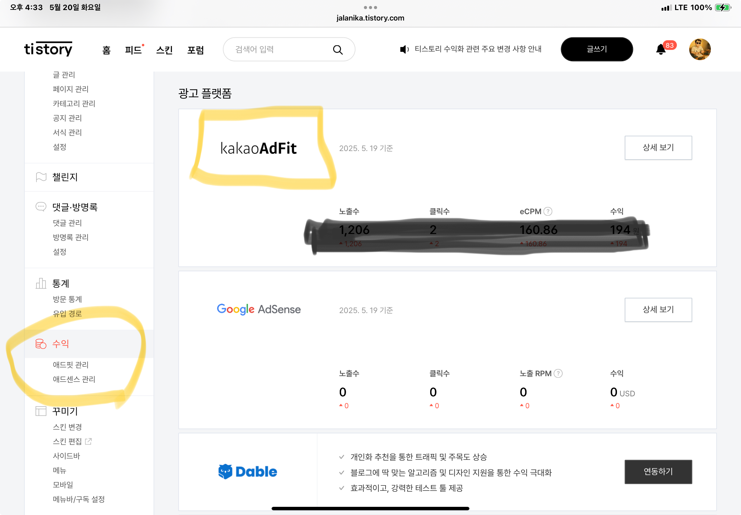Open 방문 통계 in sidebar
The width and height of the screenshot is (741, 515).
click(x=67, y=299)
